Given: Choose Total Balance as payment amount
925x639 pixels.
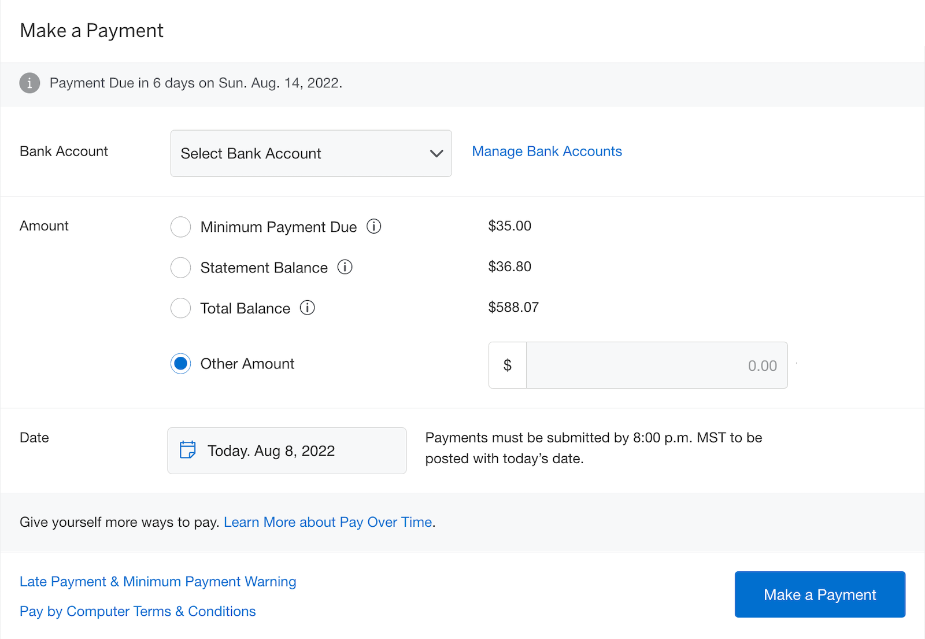Looking at the screenshot, I should [x=180, y=308].
